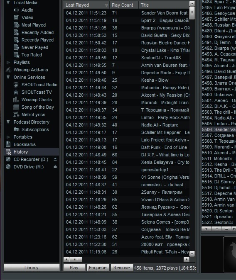Select history row Nadia Ali - Rapture
The height and width of the screenshot is (280, 236).
pyautogui.click(x=127, y=125)
